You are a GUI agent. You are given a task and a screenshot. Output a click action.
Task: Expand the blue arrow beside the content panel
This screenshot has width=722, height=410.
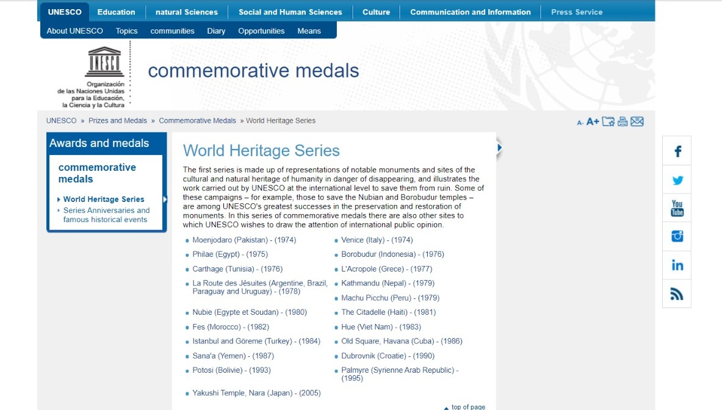point(499,148)
